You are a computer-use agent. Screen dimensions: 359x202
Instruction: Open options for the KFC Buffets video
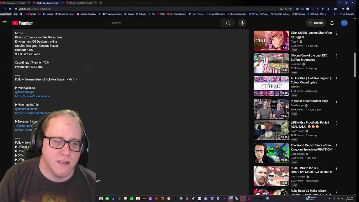337,56
